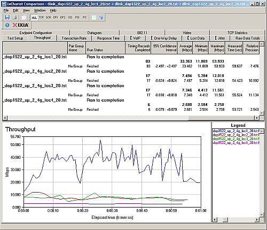The height and width of the screenshot is (230, 267).
Task: Click the legend panel scroll-left arrow
Action: 215,219
